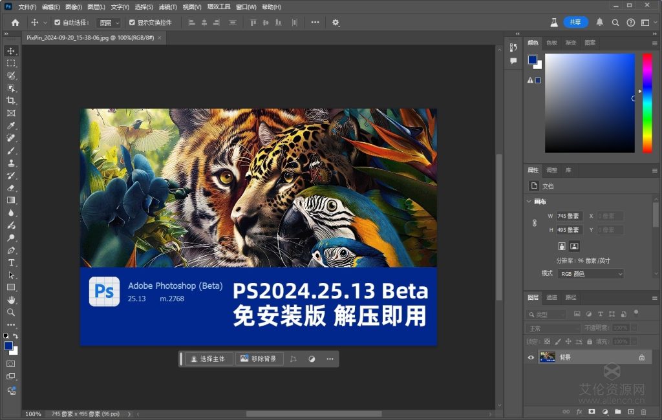
Task: Select the Hand tool
Action: click(x=11, y=300)
